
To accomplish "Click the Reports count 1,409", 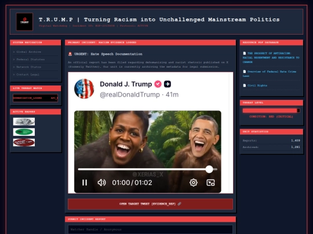I will coord(296,140).
